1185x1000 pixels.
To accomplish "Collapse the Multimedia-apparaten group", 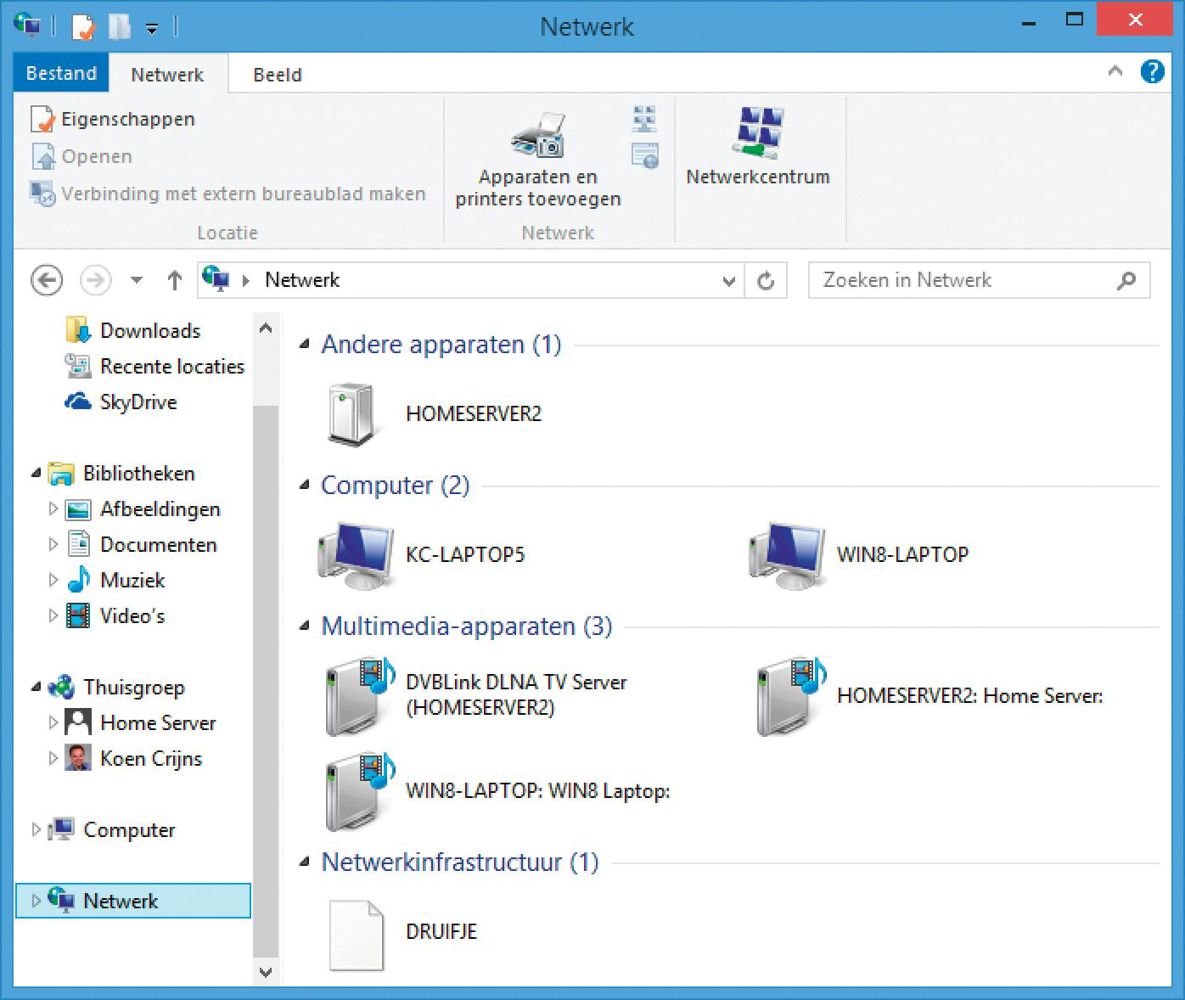I will [x=305, y=626].
